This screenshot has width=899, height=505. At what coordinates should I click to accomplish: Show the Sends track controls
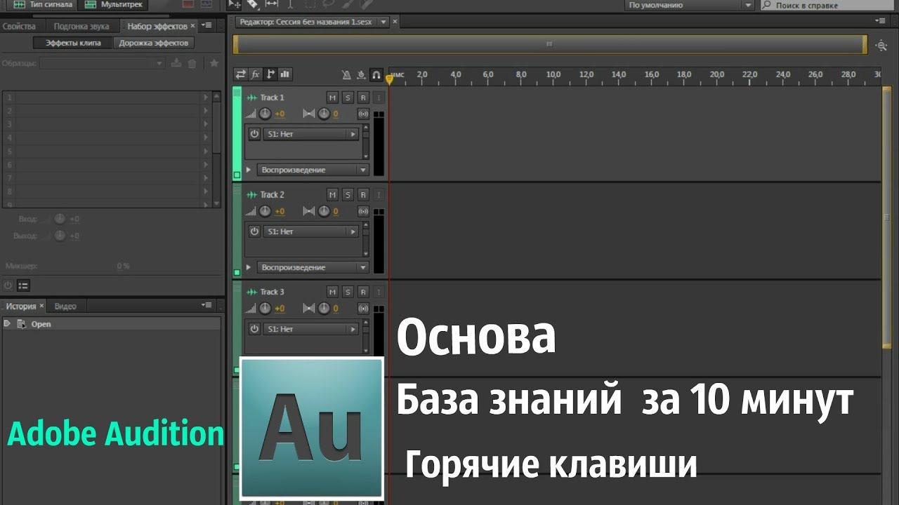[x=270, y=74]
